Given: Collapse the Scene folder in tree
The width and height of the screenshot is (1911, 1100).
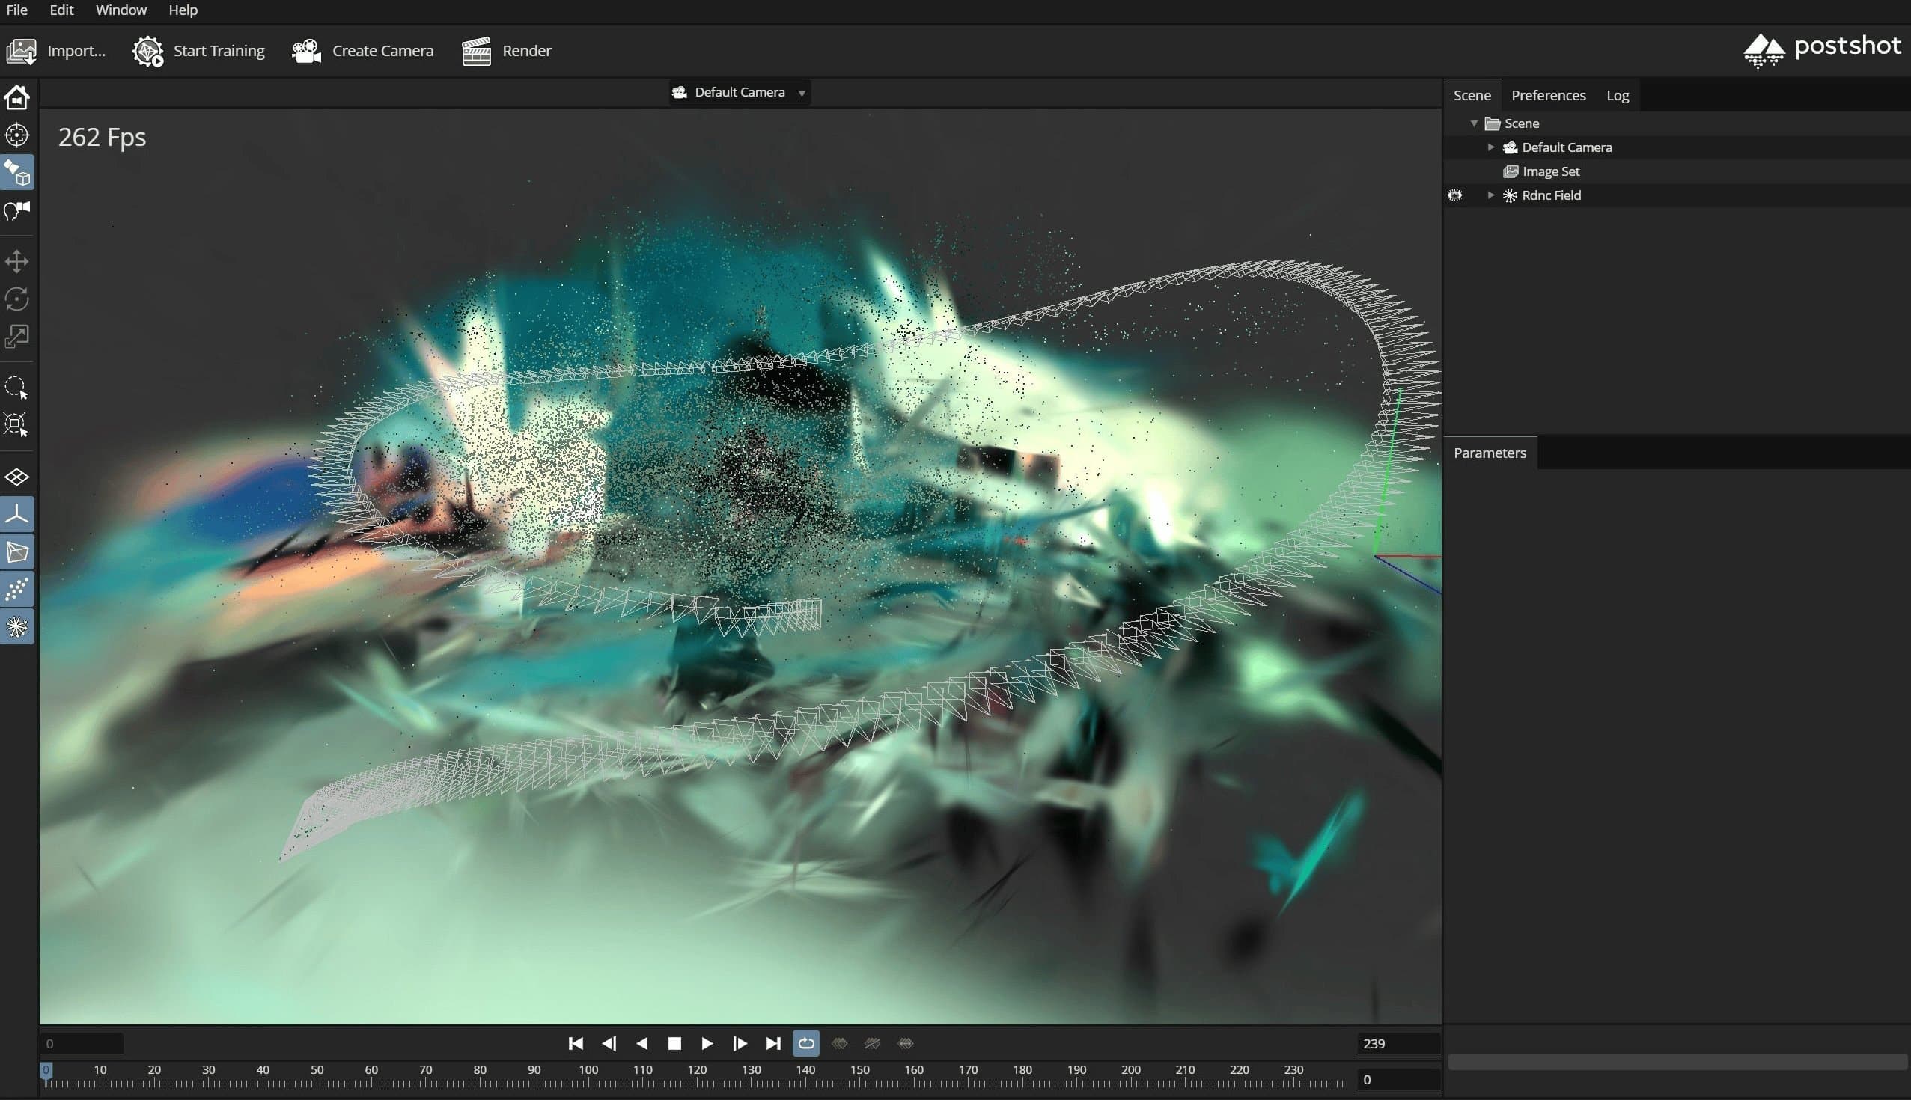Looking at the screenshot, I should click(1474, 123).
